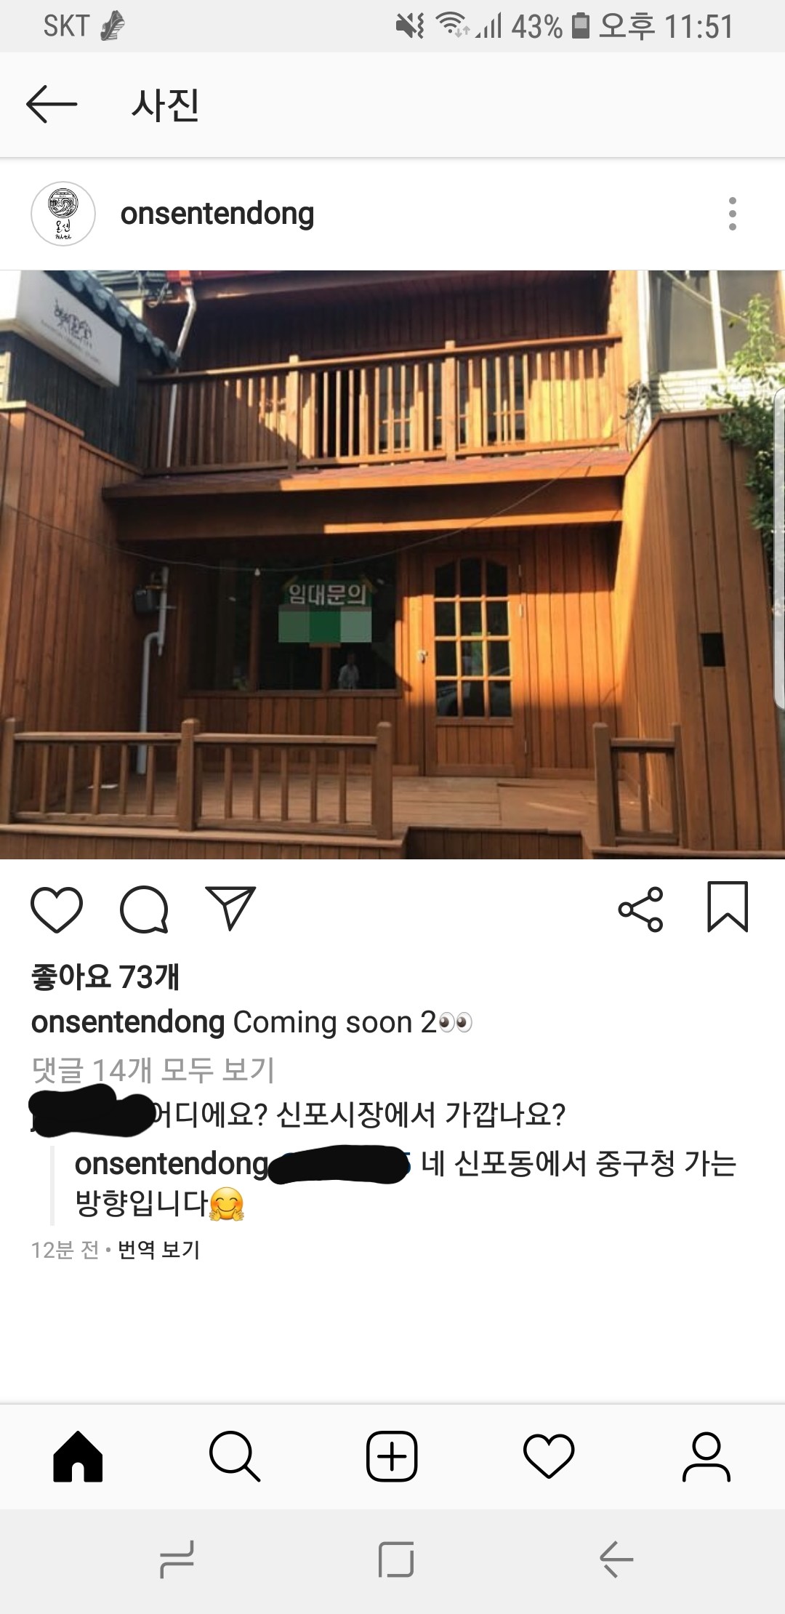785x1614 pixels.
Task: Tap the back arrow next to 사진
Action: 52,104
